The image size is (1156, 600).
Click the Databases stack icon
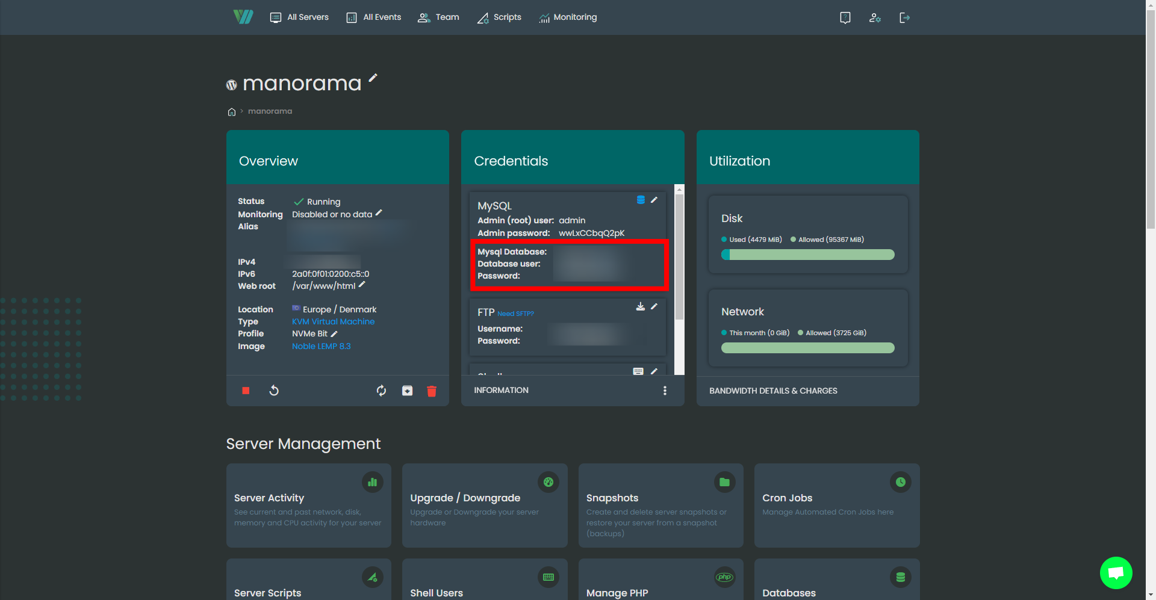click(x=901, y=577)
